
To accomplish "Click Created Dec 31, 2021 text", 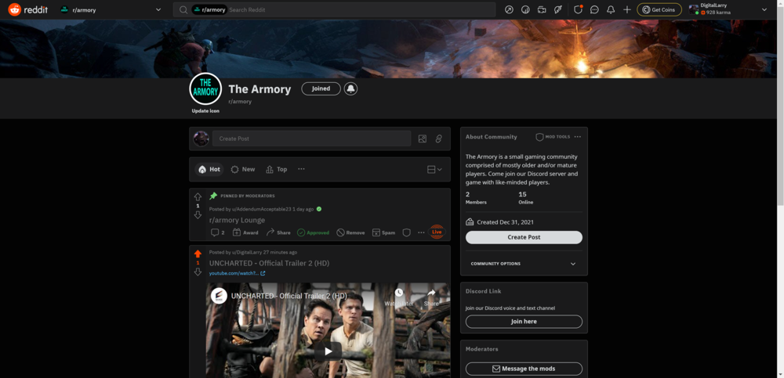I will point(506,222).
